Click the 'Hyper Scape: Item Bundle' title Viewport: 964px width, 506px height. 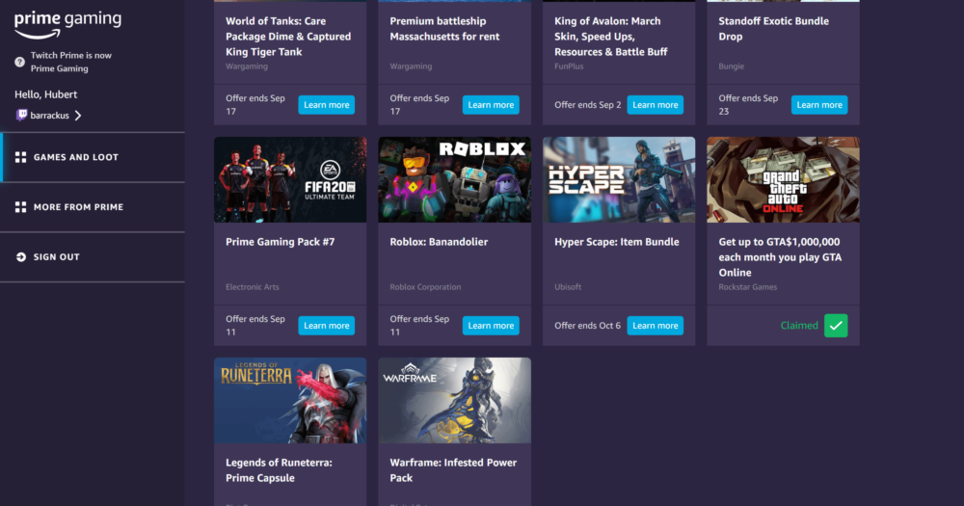coord(617,242)
